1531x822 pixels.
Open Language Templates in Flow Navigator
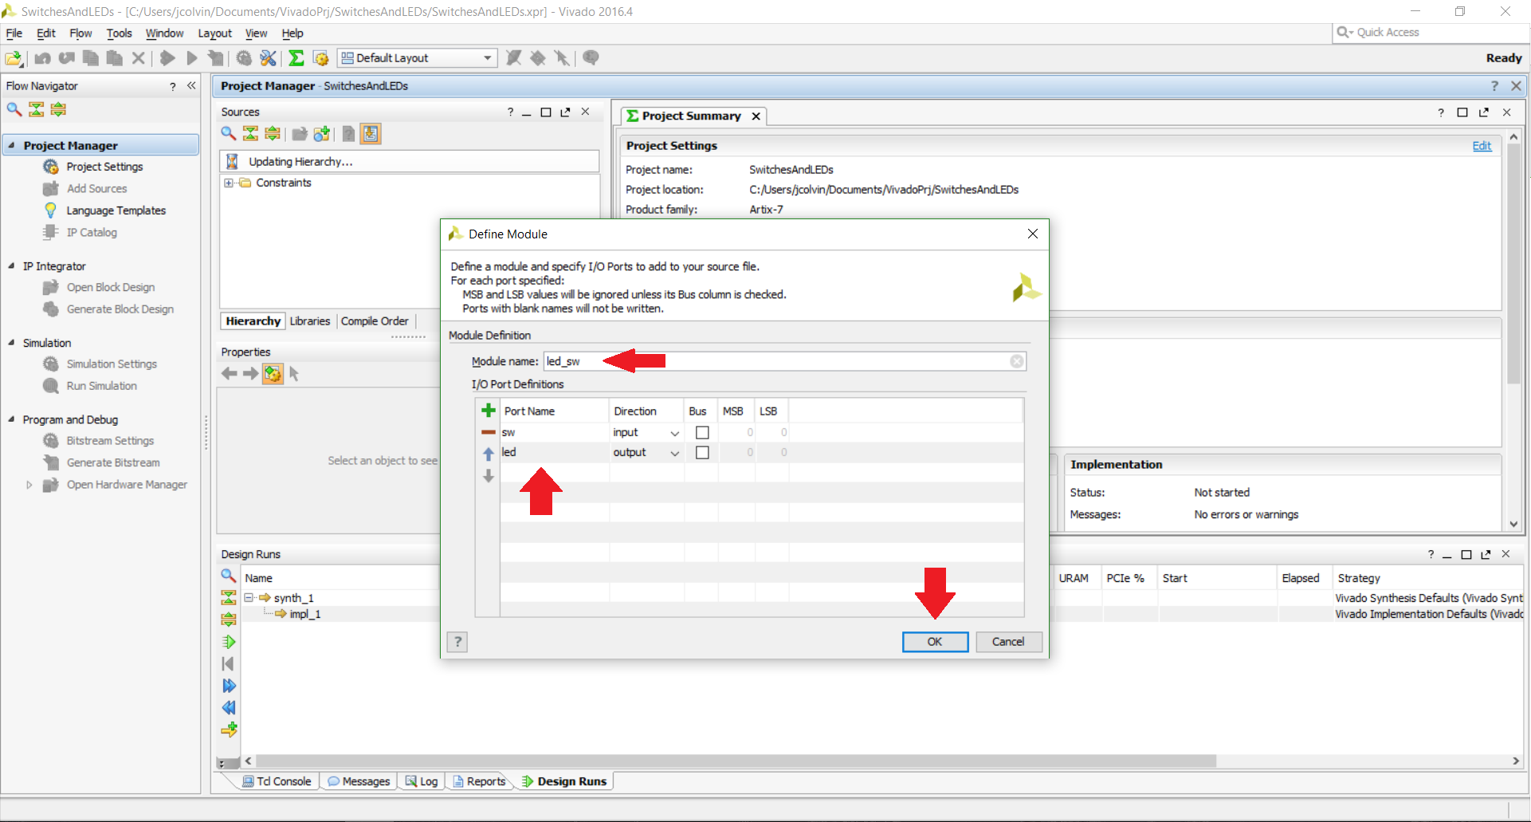point(116,210)
